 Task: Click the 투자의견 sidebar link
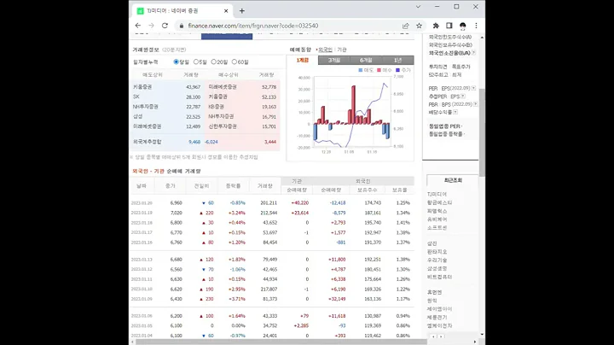coord(437,67)
